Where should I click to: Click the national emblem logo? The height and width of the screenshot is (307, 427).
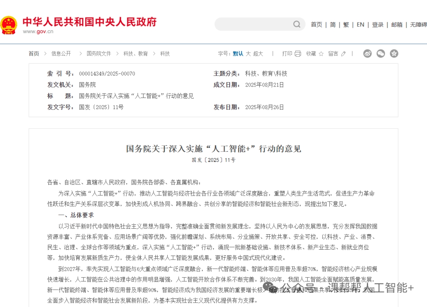[x=9, y=24]
